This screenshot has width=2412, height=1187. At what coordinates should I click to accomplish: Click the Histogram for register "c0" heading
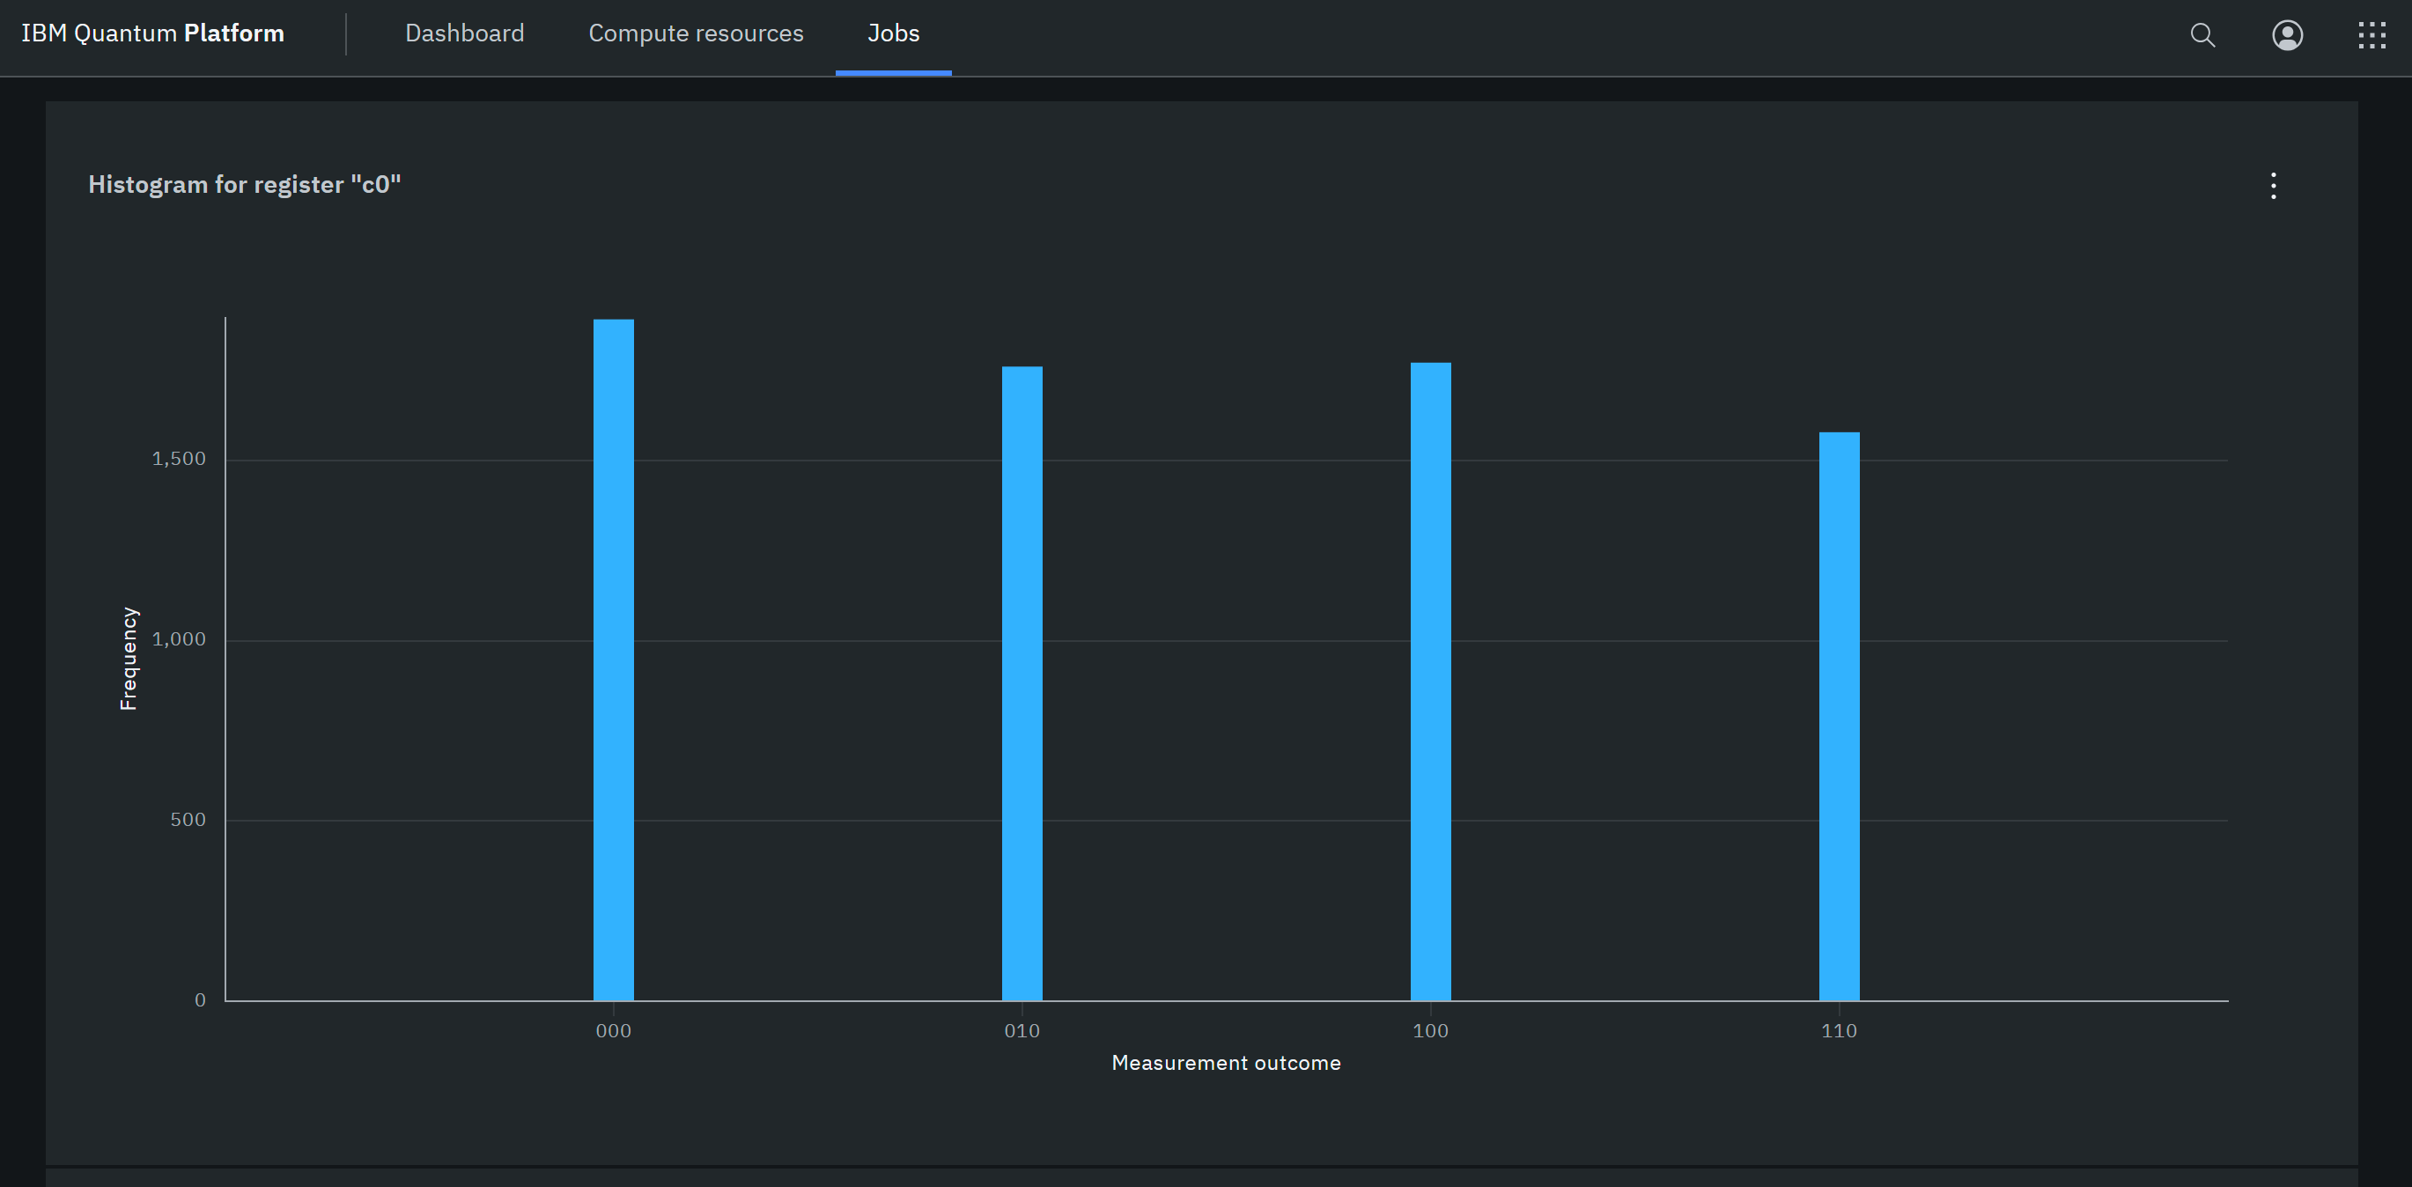[245, 184]
